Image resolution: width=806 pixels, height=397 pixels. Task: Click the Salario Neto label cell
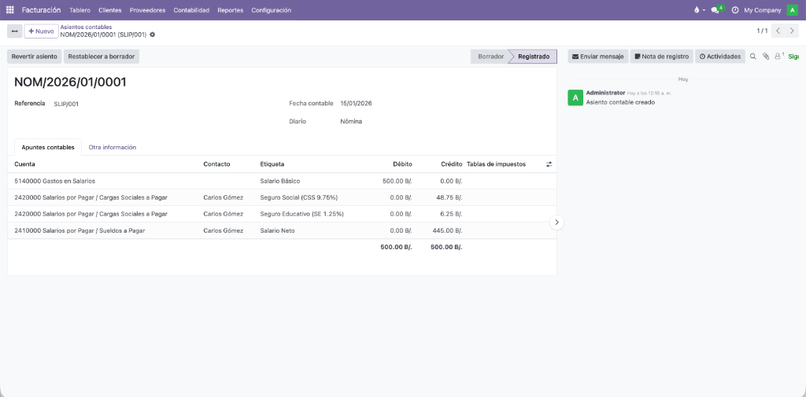pos(278,231)
